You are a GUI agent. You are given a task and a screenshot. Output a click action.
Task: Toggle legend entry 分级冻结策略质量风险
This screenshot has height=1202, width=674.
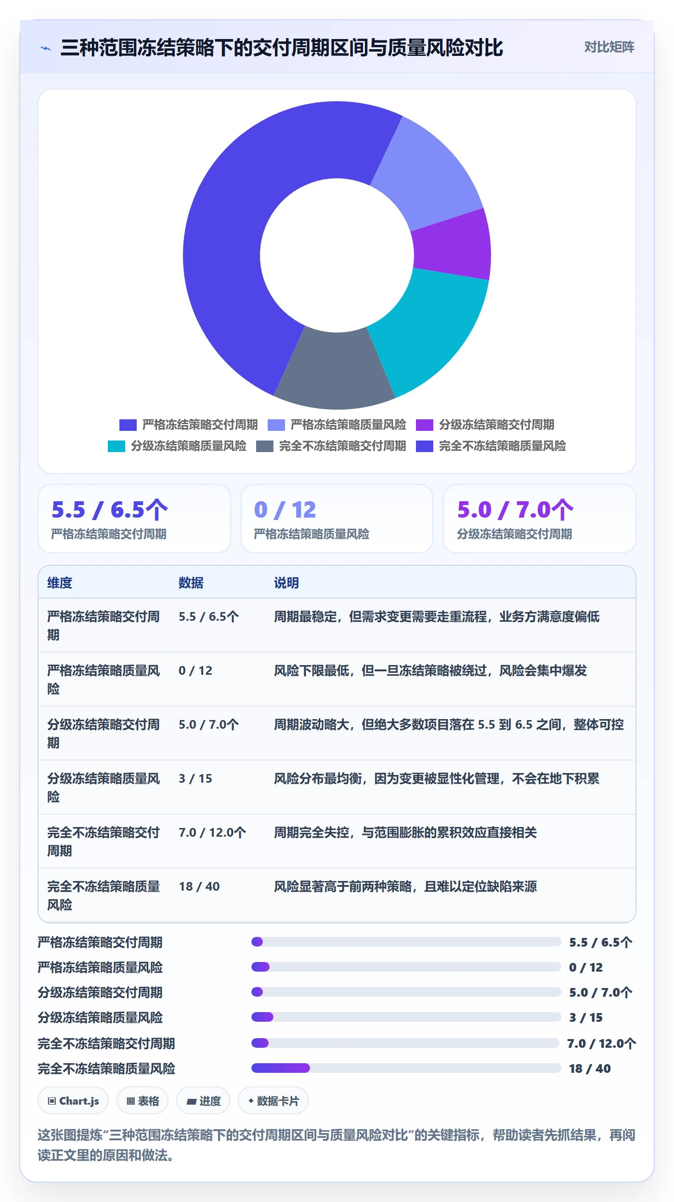(x=177, y=446)
